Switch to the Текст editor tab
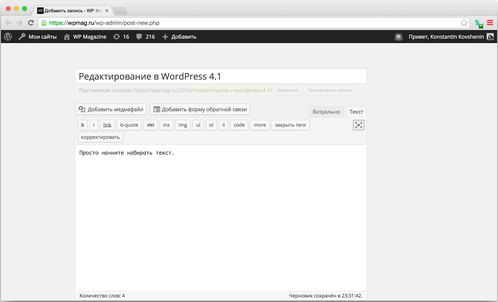Viewport: 498px width, 302px height. 356,112
